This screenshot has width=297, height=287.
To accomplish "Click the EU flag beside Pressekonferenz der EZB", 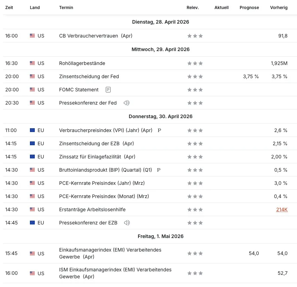I will click(x=32, y=223).
